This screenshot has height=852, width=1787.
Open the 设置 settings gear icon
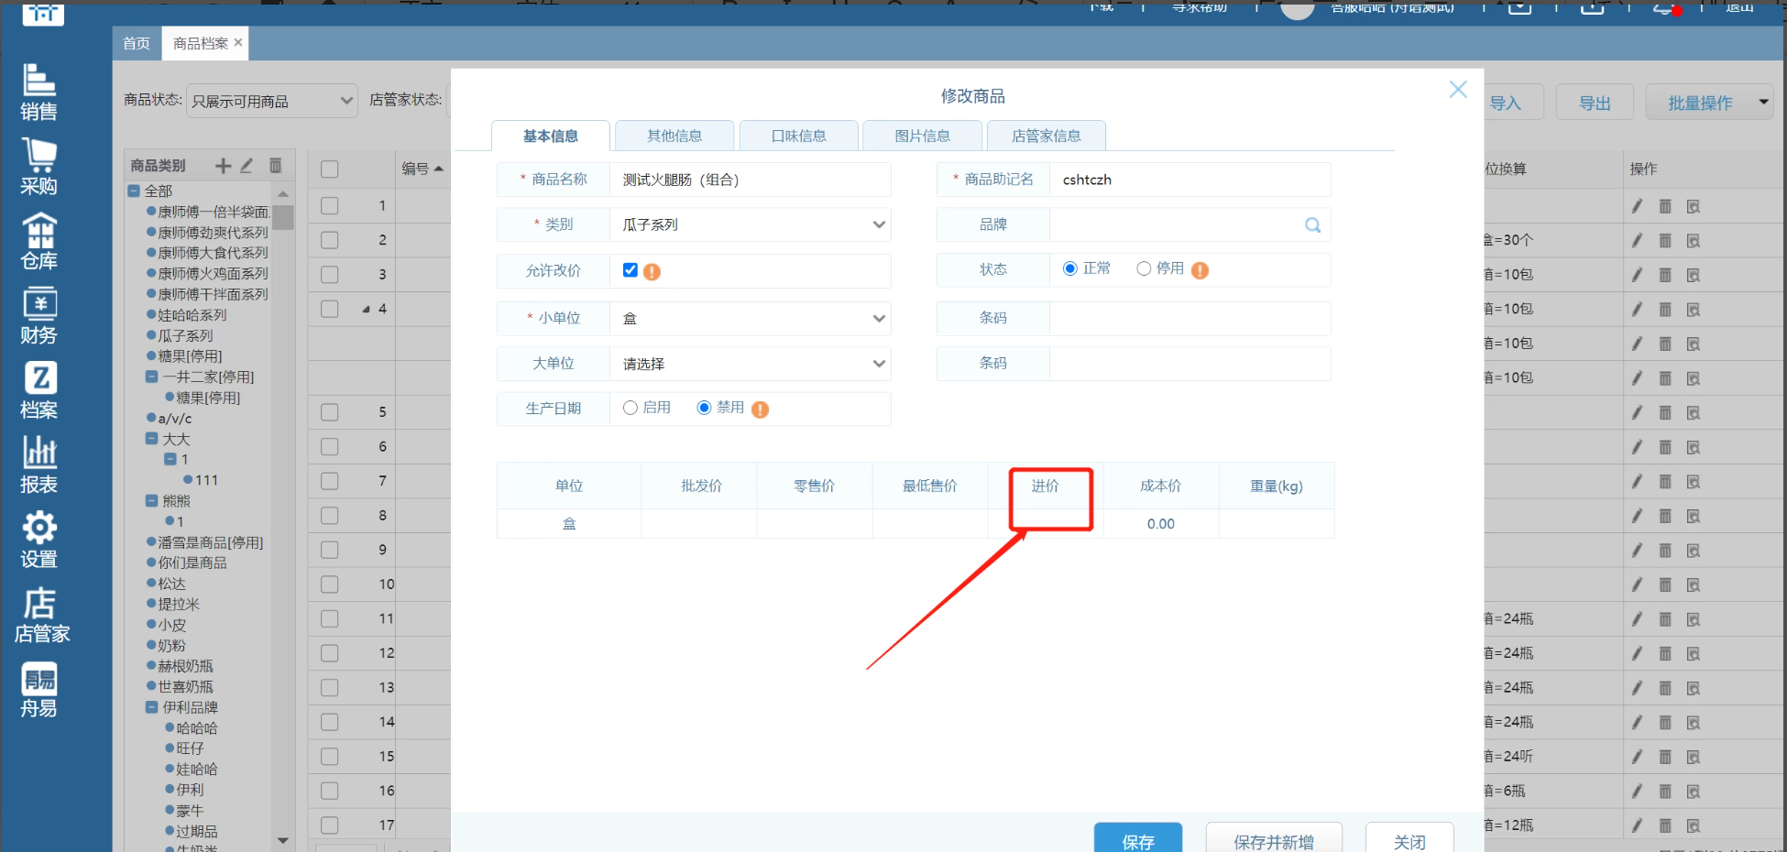[38, 539]
